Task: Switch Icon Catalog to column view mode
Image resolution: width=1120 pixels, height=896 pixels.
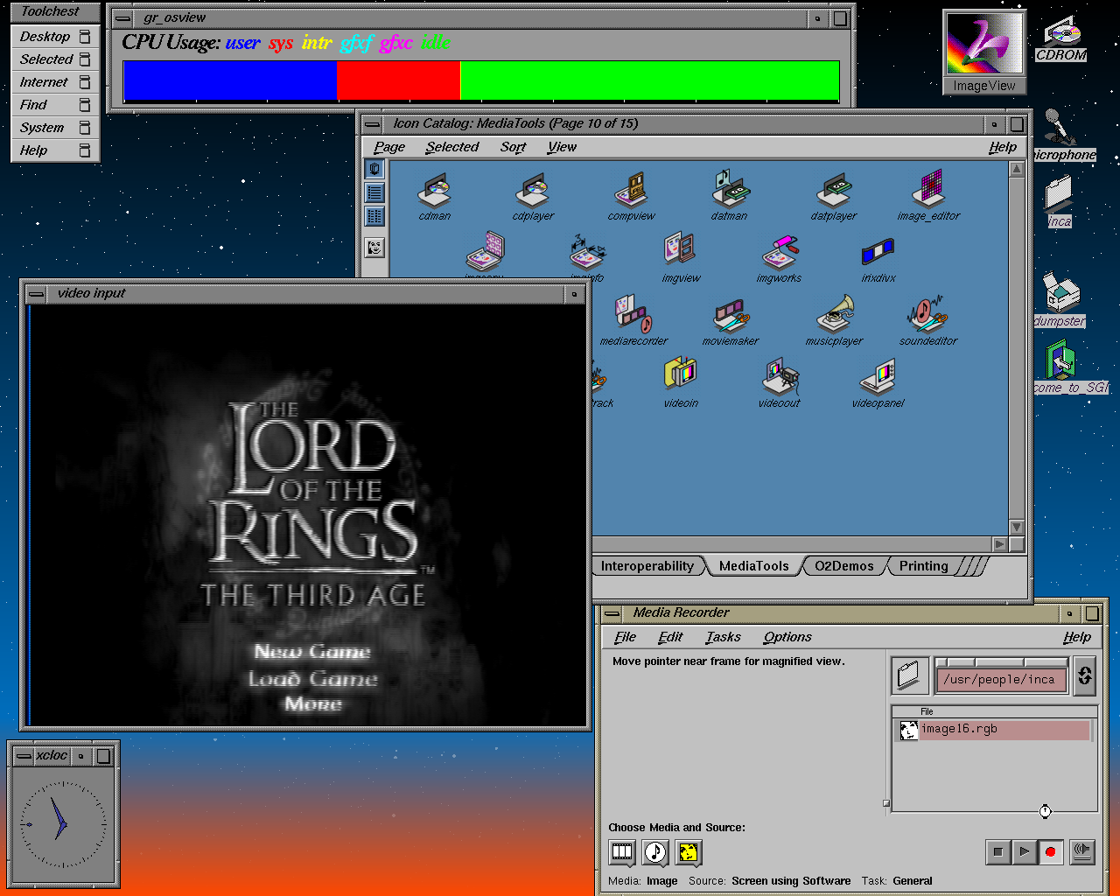Action: coord(374,216)
